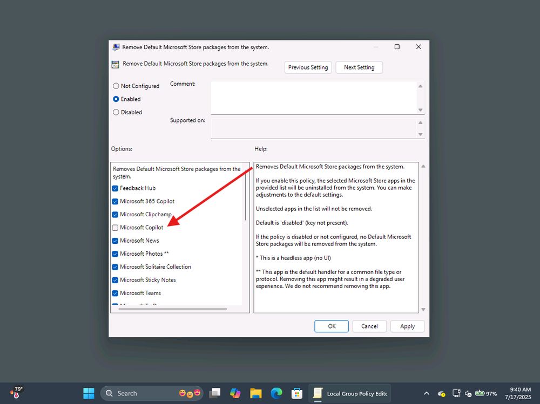Maximize the policy dialog window
The width and height of the screenshot is (540, 404).
[397, 47]
